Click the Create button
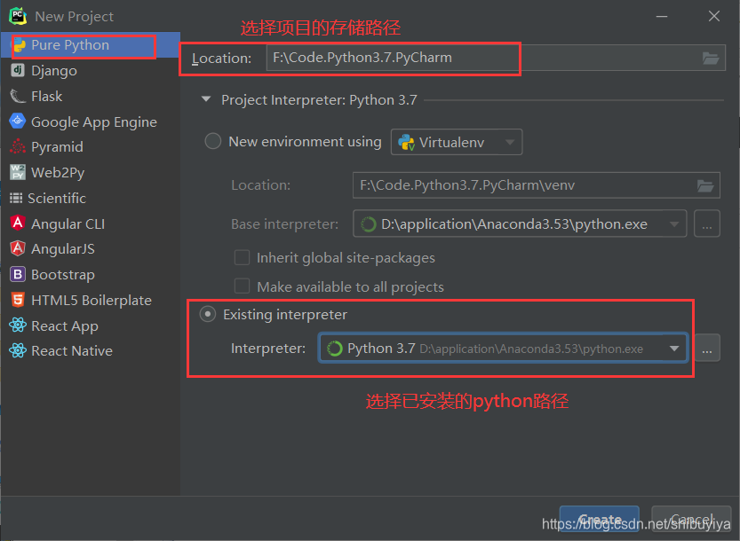Viewport: 740px width, 541px height. [600, 520]
